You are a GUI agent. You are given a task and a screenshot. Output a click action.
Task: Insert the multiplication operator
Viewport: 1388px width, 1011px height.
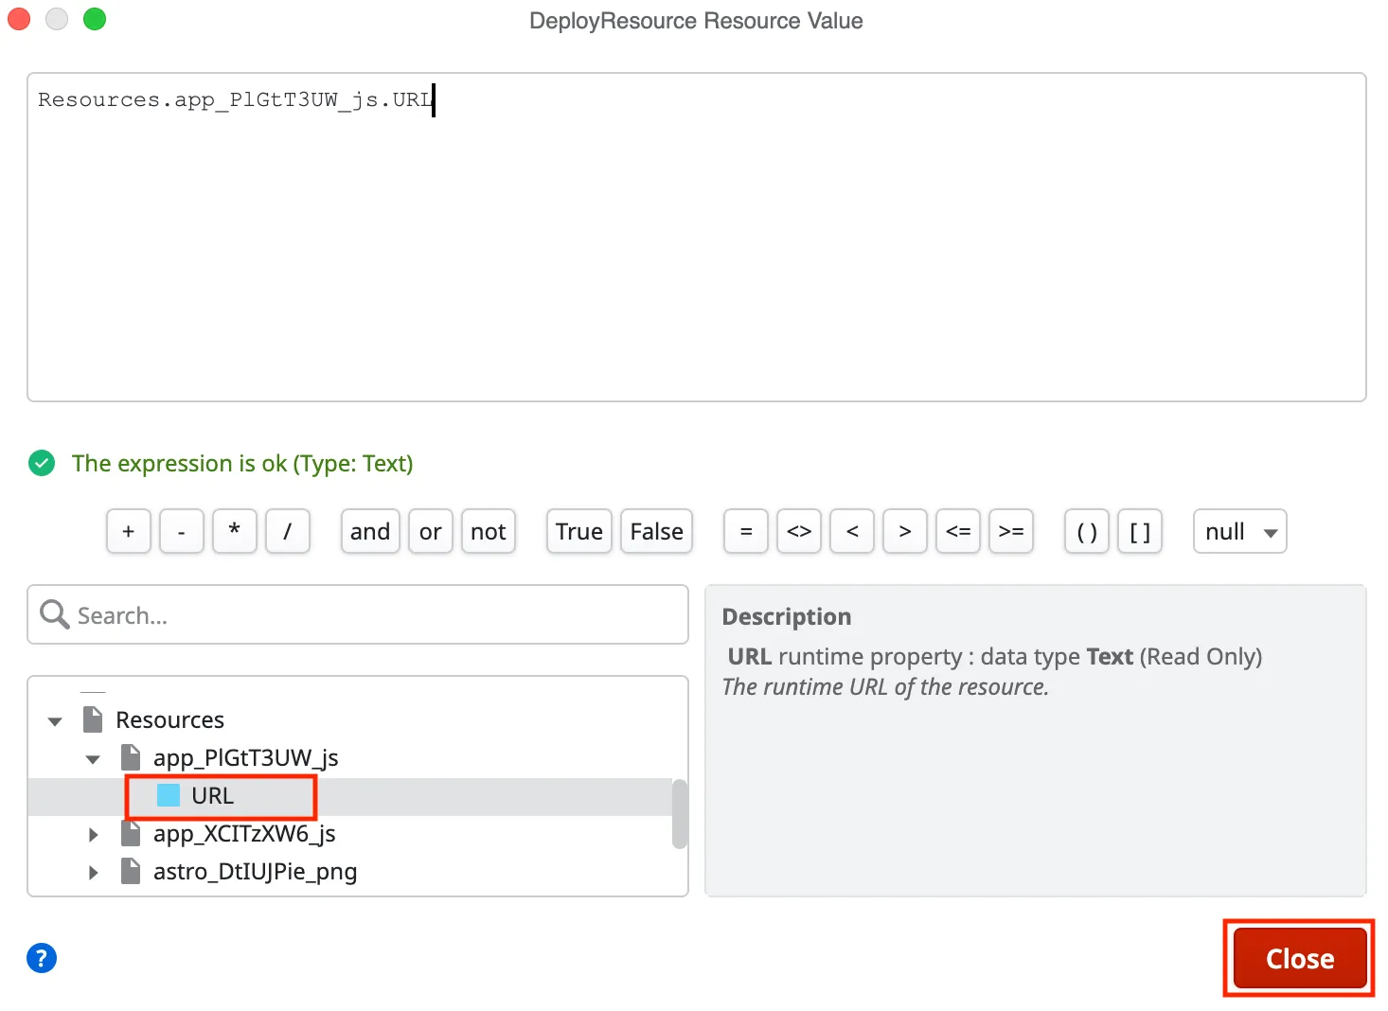234,531
